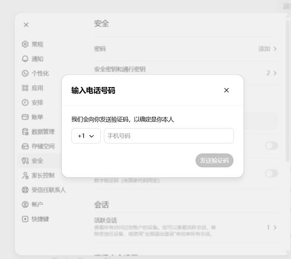Viewport: 291px width, 259px height.
Task: Click the 安全密钥和通行密钥 label
Action: [120, 69]
